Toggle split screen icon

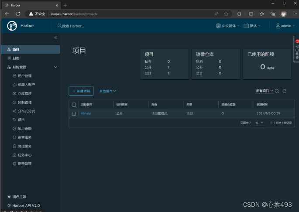tap(251, 14)
